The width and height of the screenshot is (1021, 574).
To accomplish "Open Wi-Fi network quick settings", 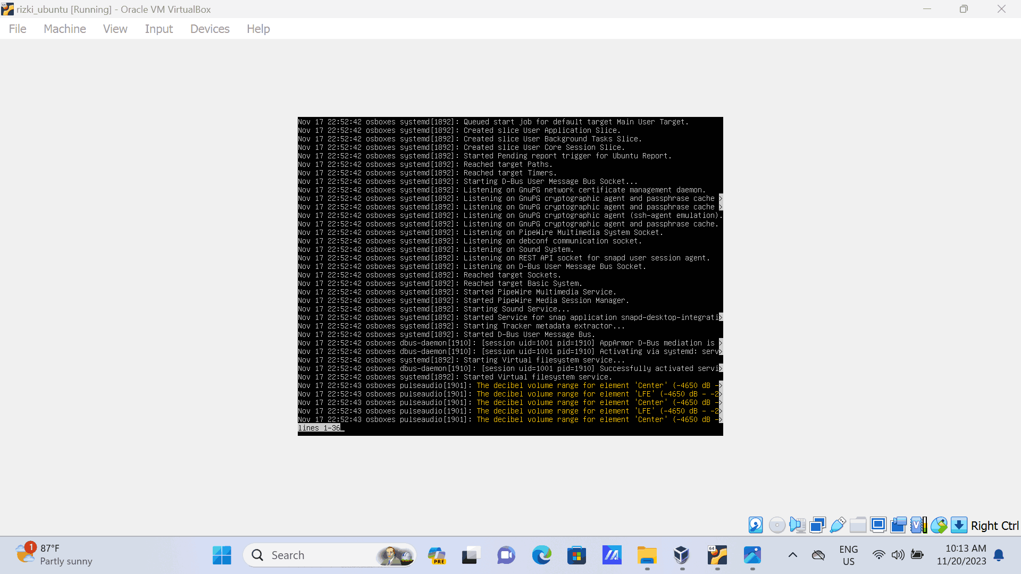I will click(878, 555).
